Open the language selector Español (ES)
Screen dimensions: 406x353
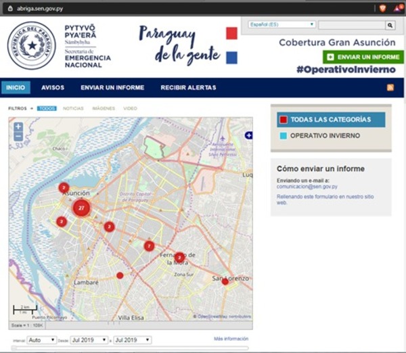(281, 24)
